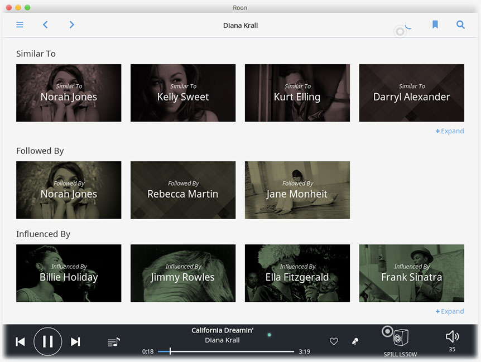Click the Influenced By section heading

point(44,234)
